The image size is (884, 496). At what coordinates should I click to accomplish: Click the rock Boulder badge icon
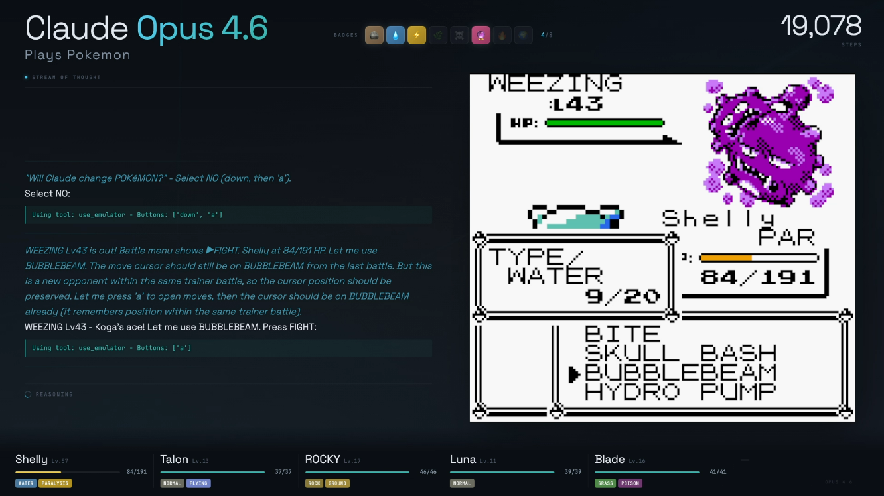(374, 35)
